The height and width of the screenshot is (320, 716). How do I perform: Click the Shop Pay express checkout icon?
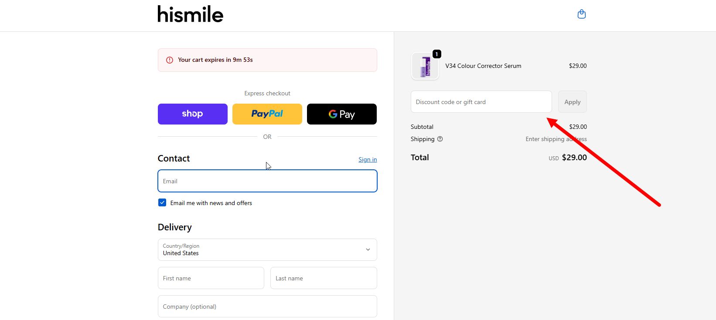tap(192, 114)
